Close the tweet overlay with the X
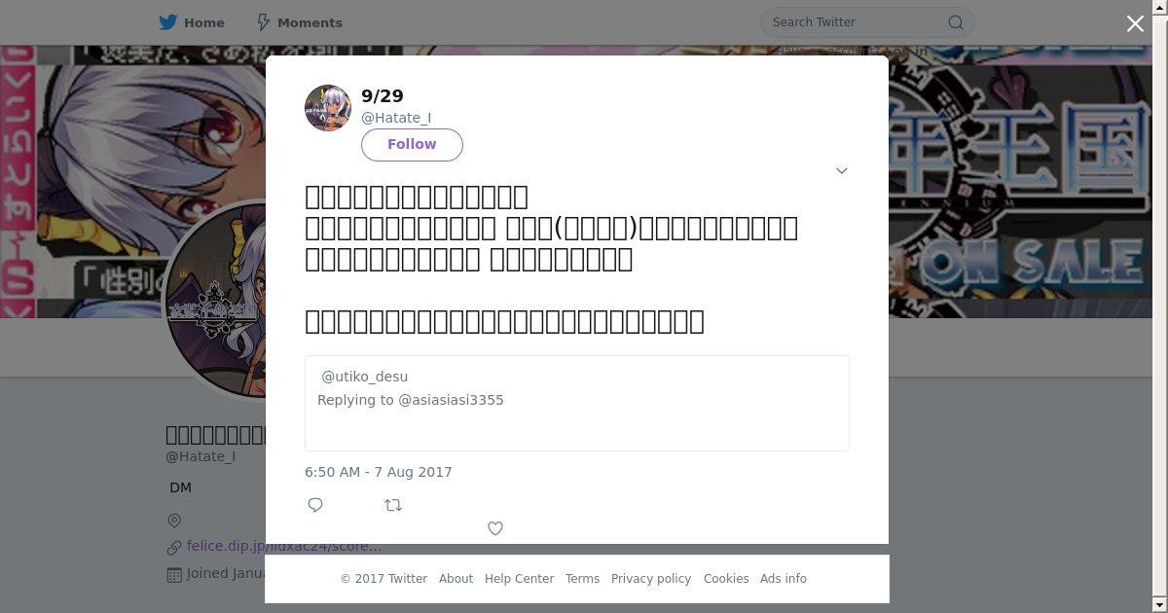1168x613 pixels. [x=1135, y=23]
